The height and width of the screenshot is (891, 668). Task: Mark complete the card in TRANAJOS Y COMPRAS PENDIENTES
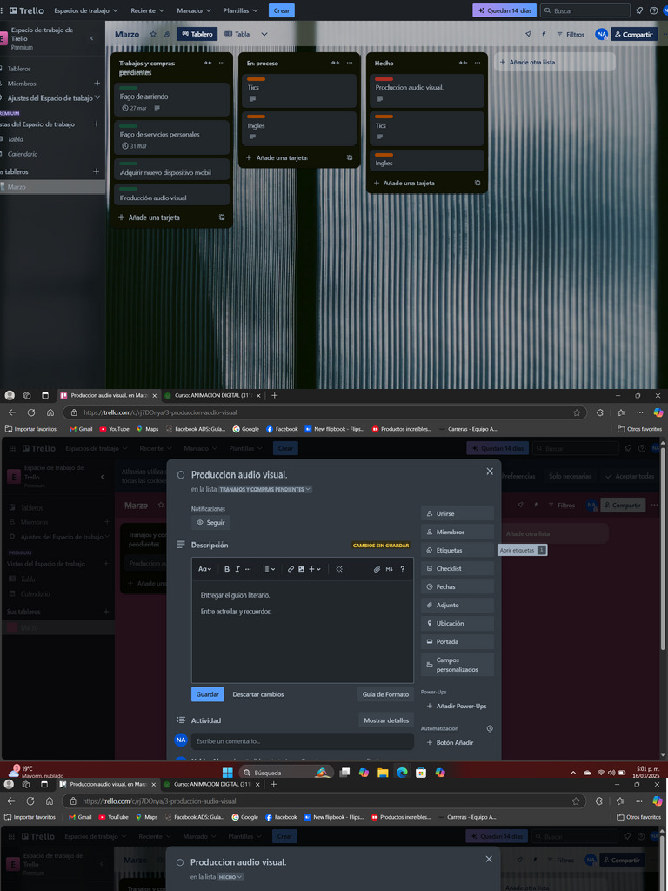click(x=181, y=475)
